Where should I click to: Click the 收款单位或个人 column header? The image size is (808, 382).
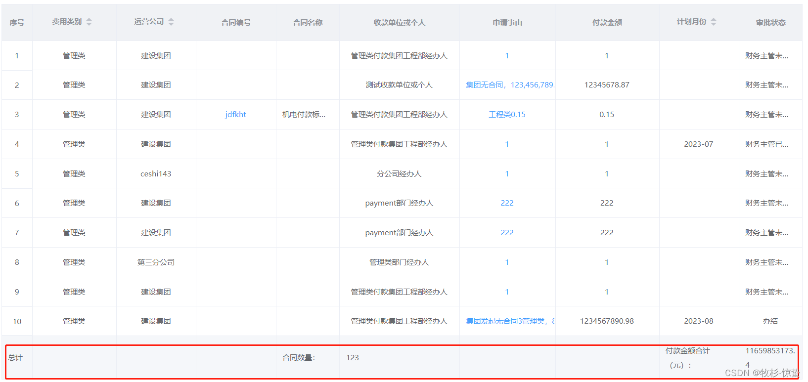coord(399,23)
